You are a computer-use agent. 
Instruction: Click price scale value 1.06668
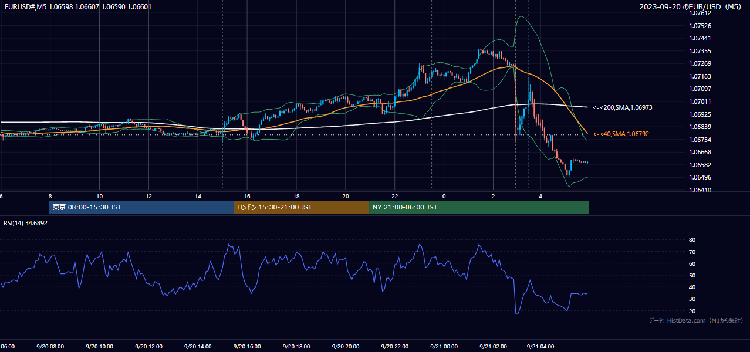tap(700, 152)
